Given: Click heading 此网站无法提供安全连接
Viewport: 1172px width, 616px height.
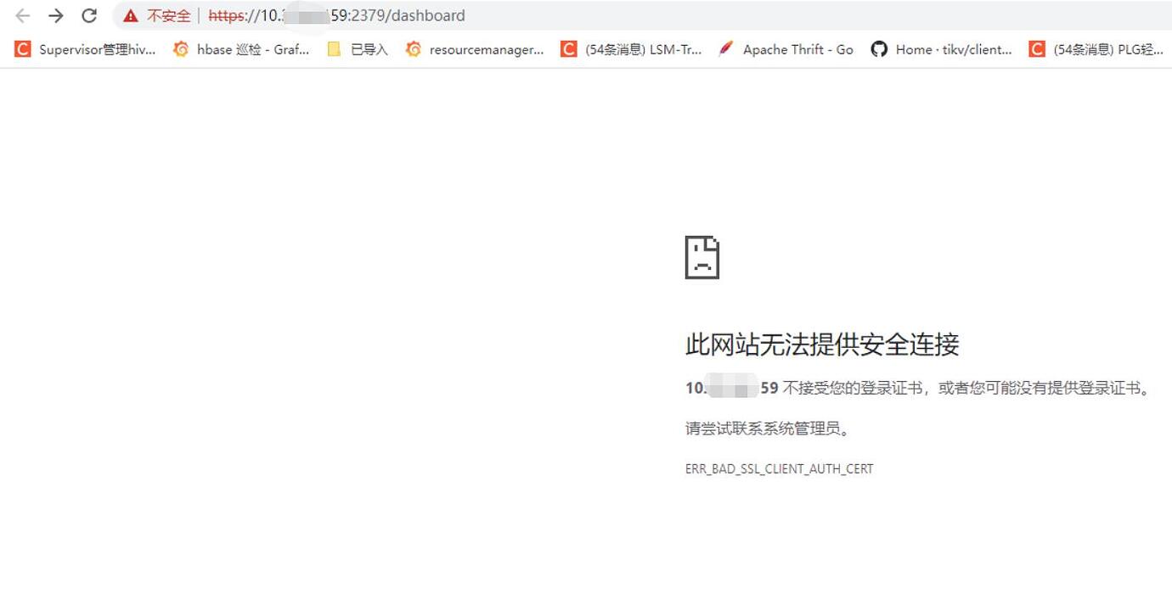Looking at the screenshot, I should [x=822, y=344].
